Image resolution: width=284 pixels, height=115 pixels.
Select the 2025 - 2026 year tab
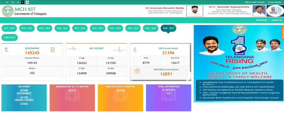point(151,28)
